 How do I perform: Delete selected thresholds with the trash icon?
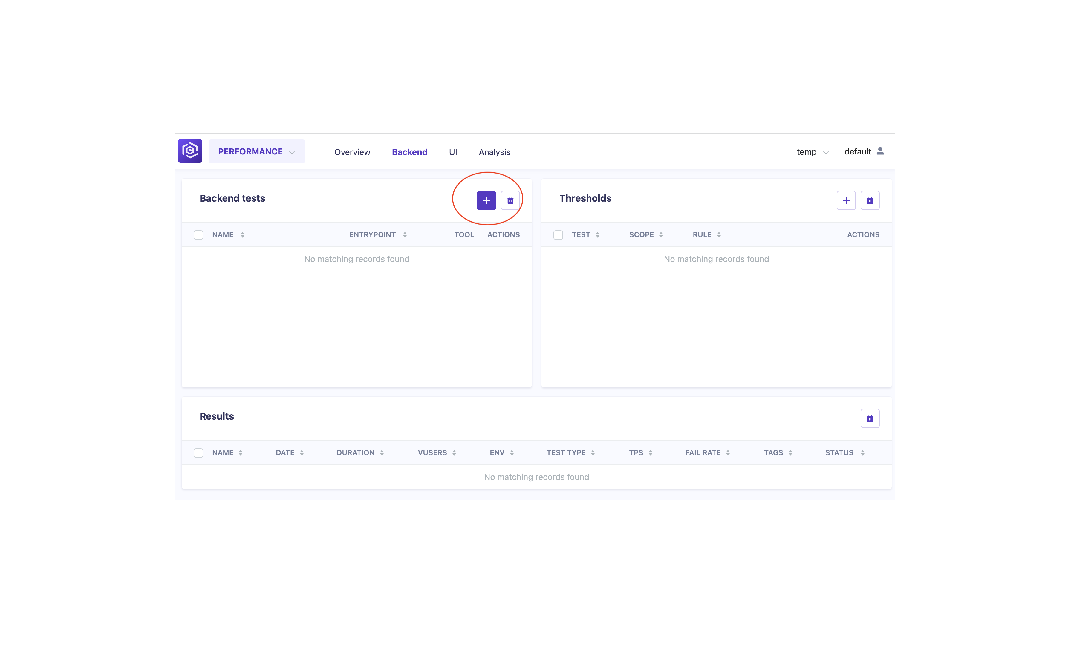[x=870, y=200]
